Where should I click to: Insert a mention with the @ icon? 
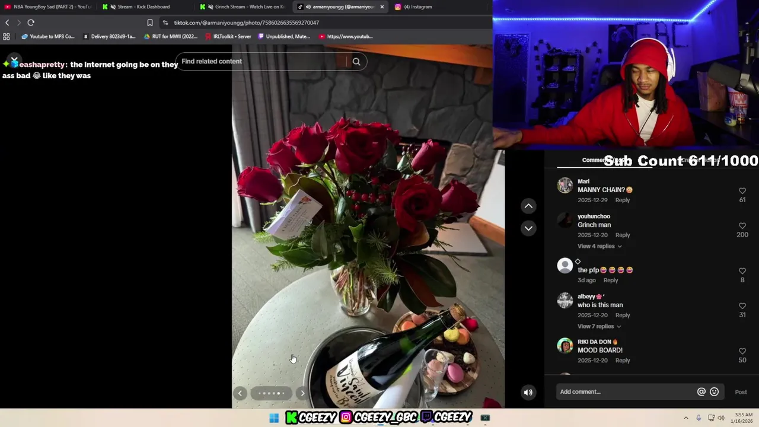pyautogui.click(x=701, y=391)
